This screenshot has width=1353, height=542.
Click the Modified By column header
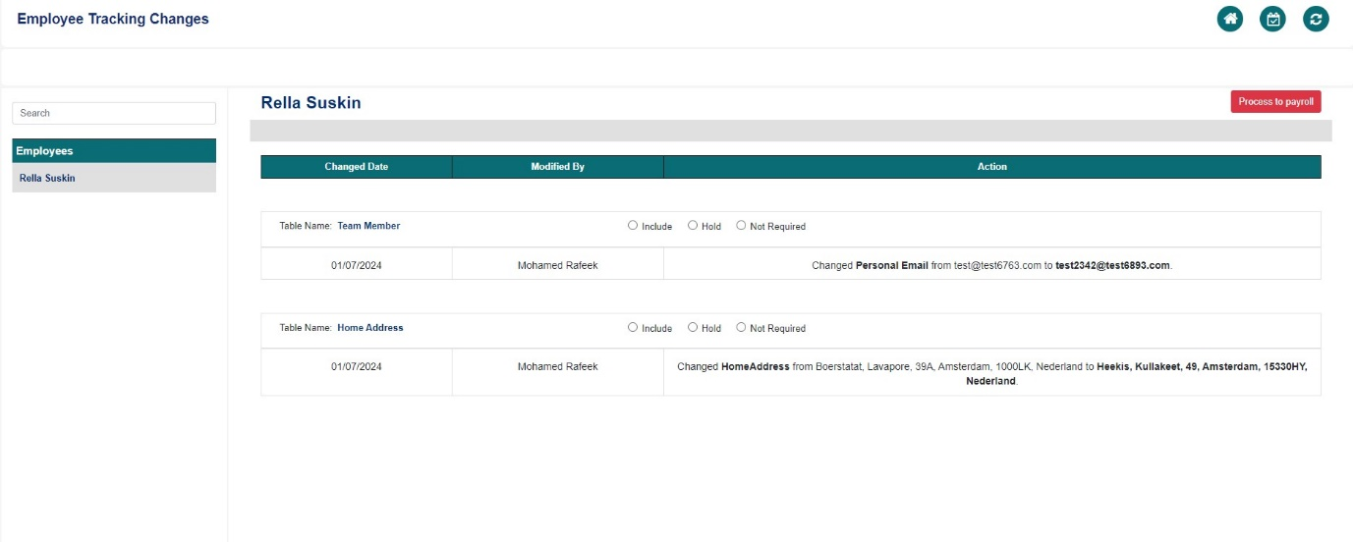pos(557,167)
